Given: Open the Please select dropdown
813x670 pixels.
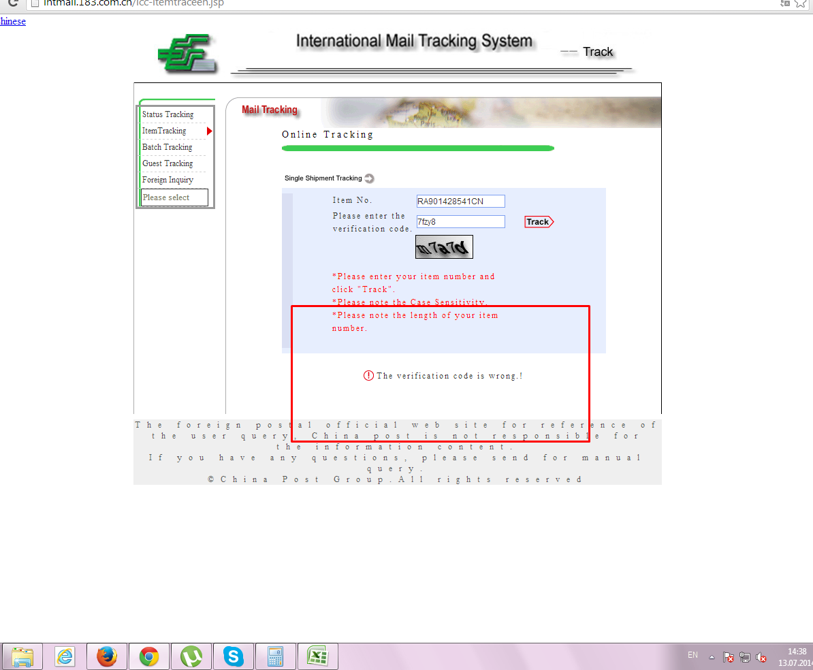Looking at the screenshot, I should click(174, 197).
